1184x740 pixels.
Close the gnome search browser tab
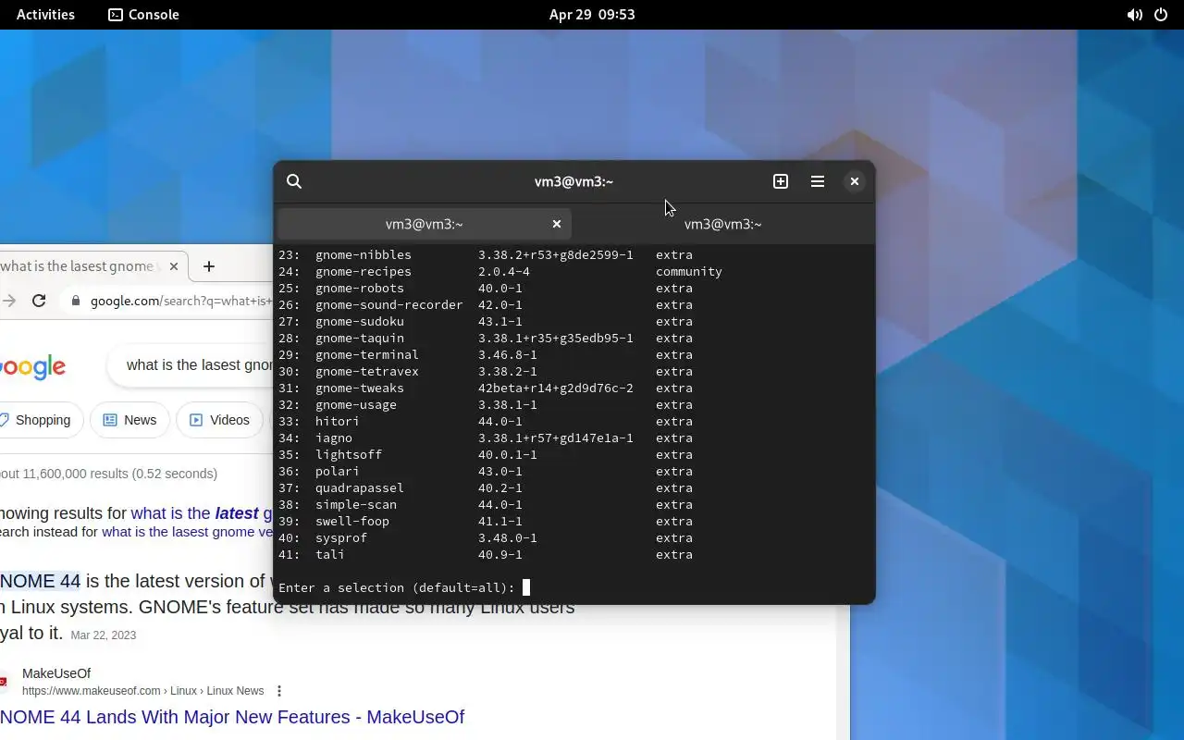pos(174,266)
